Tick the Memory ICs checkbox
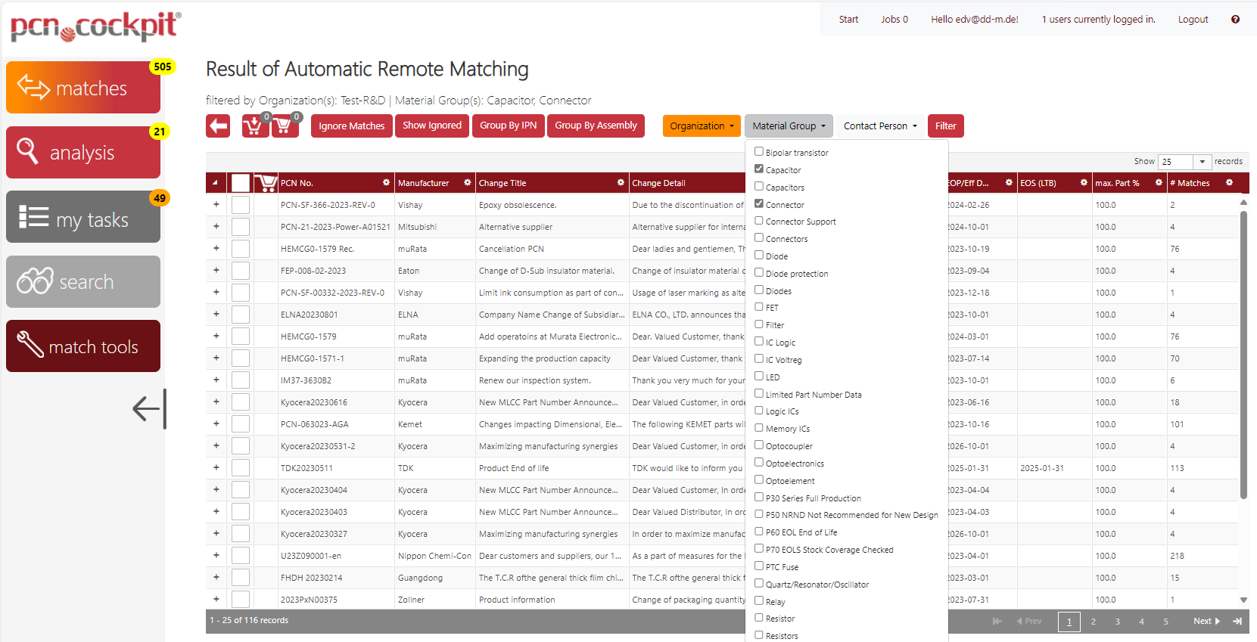1257x642 pixels. (759, 428)
